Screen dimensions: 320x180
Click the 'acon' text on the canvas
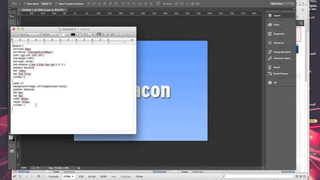[x=153, y=91]
